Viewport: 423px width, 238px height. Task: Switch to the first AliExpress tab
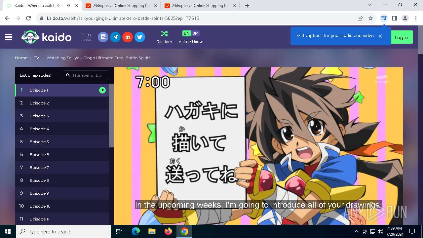121,6
